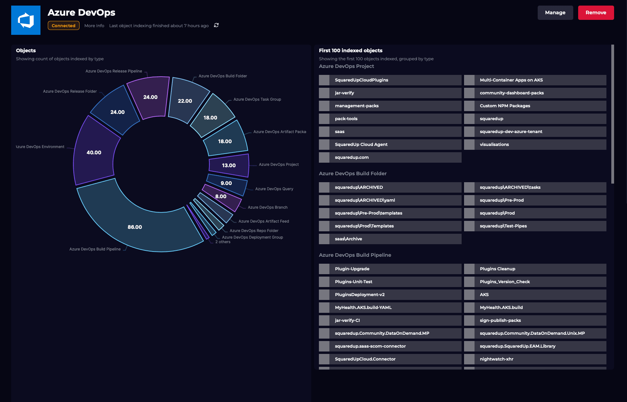Open the squaredup.saas-scom-connector pipeline
The image size is (627, 402).
pos(390,346)
